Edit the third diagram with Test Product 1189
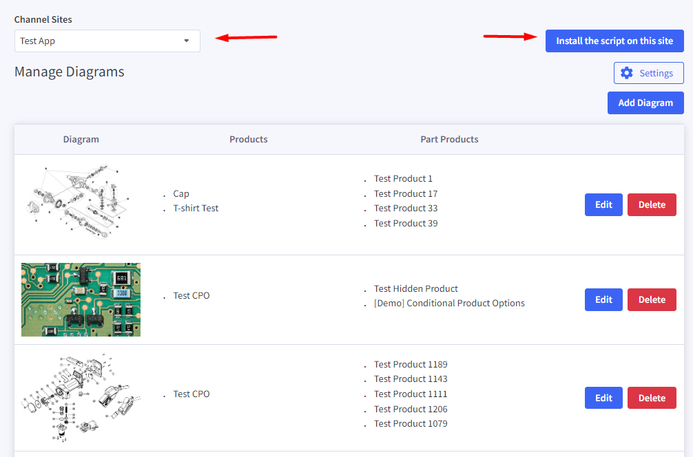 coord(603,398)
